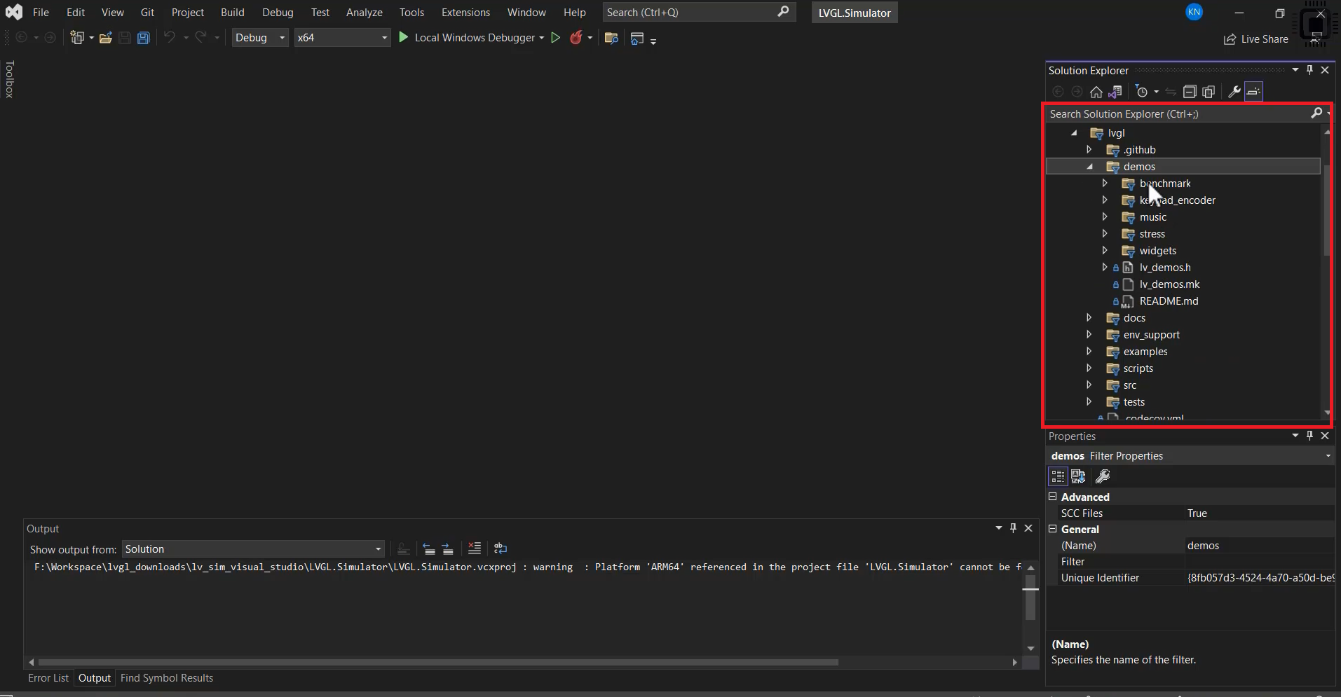The width and height of the screenshot is (1341, 697).
Task: Switch between solutions and folder views
Action: tap(1115, 92)
